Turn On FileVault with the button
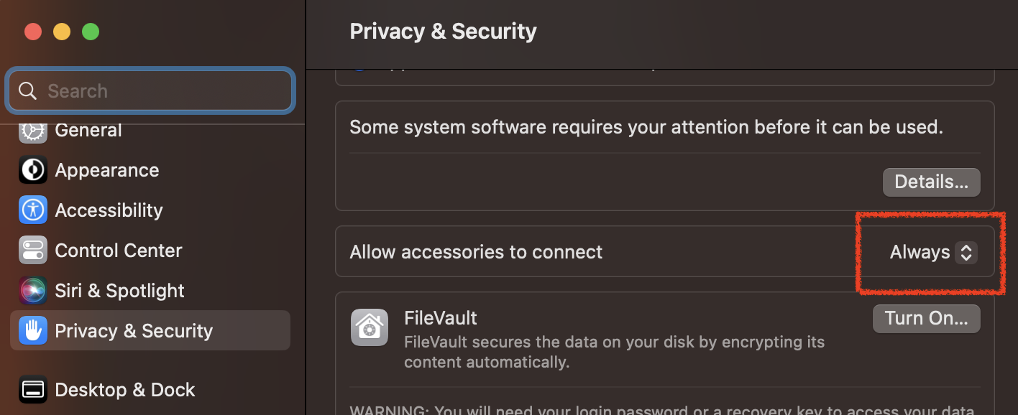1018x415 pixels. point(926,319)
